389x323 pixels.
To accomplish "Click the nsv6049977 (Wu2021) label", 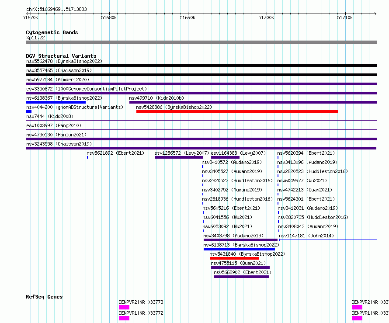I will pos(302,181).
